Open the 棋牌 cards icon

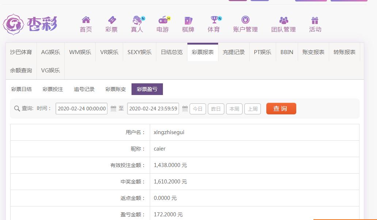(x=188, y=20)
